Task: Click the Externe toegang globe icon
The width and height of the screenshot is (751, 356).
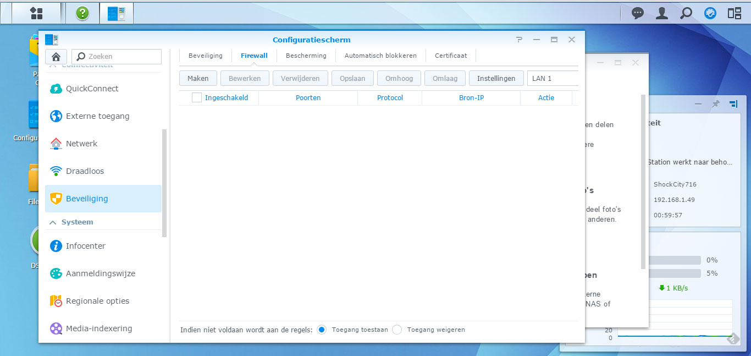Action: (x=56, y=116)
